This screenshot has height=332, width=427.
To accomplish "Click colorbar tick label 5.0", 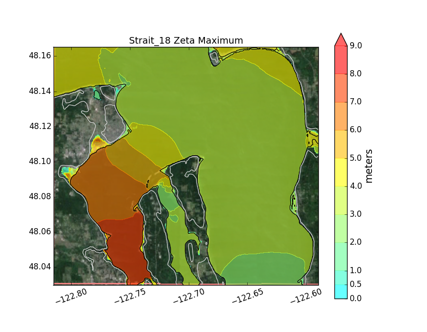I will [356, 158].
